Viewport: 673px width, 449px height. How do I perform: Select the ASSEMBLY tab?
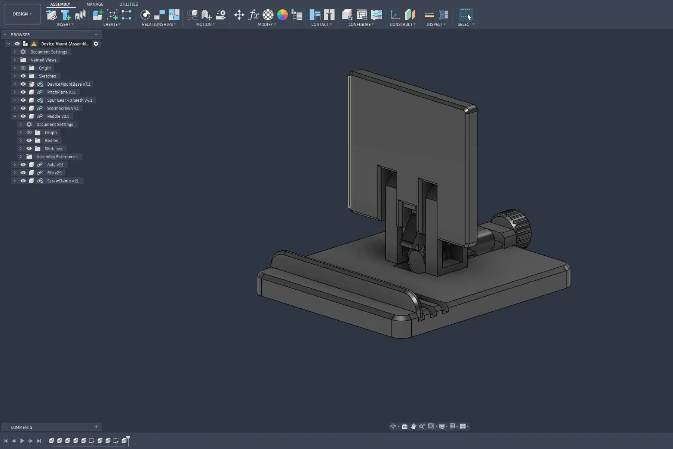coord(60,4)
